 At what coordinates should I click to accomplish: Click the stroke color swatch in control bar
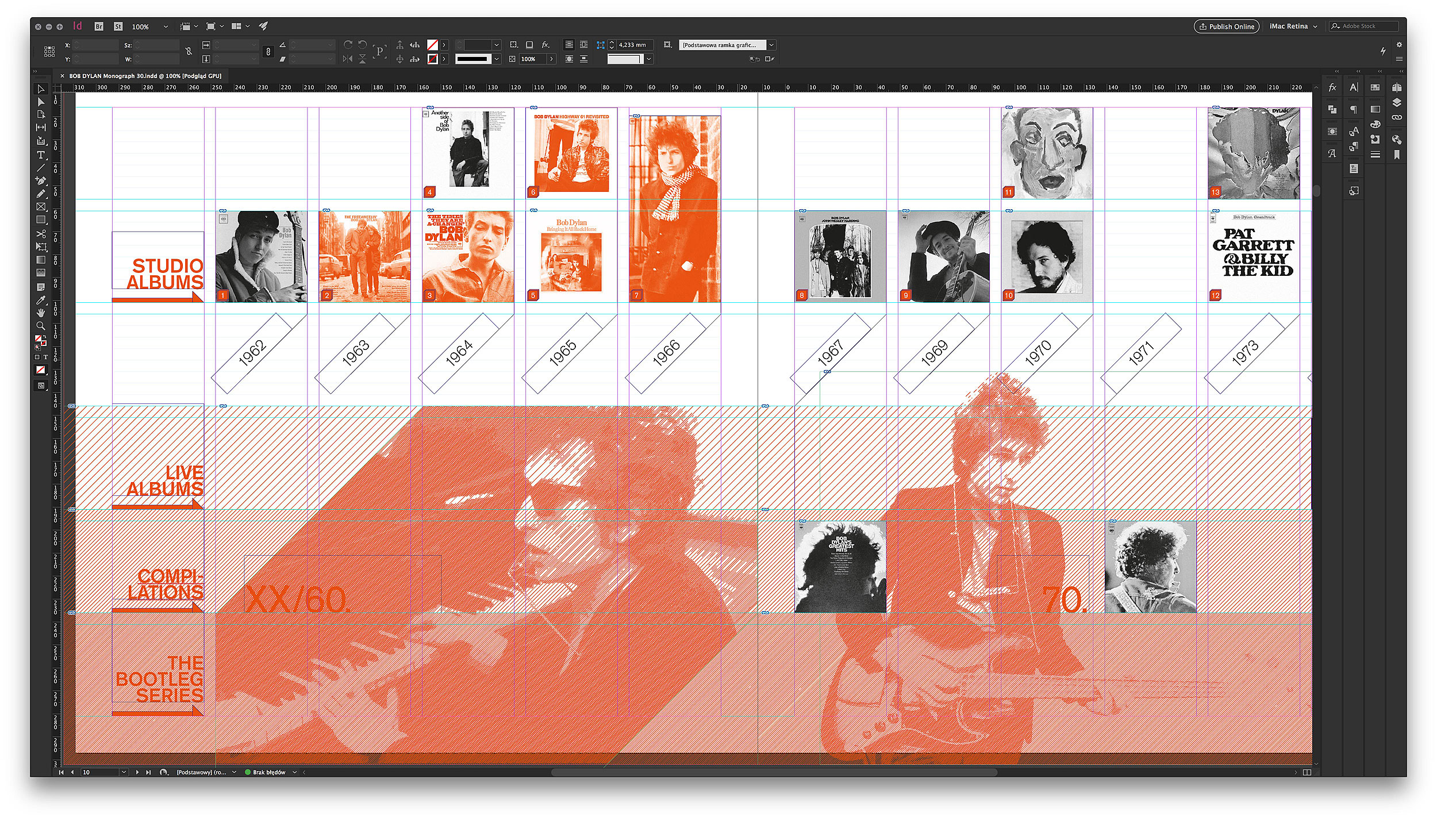432,59
